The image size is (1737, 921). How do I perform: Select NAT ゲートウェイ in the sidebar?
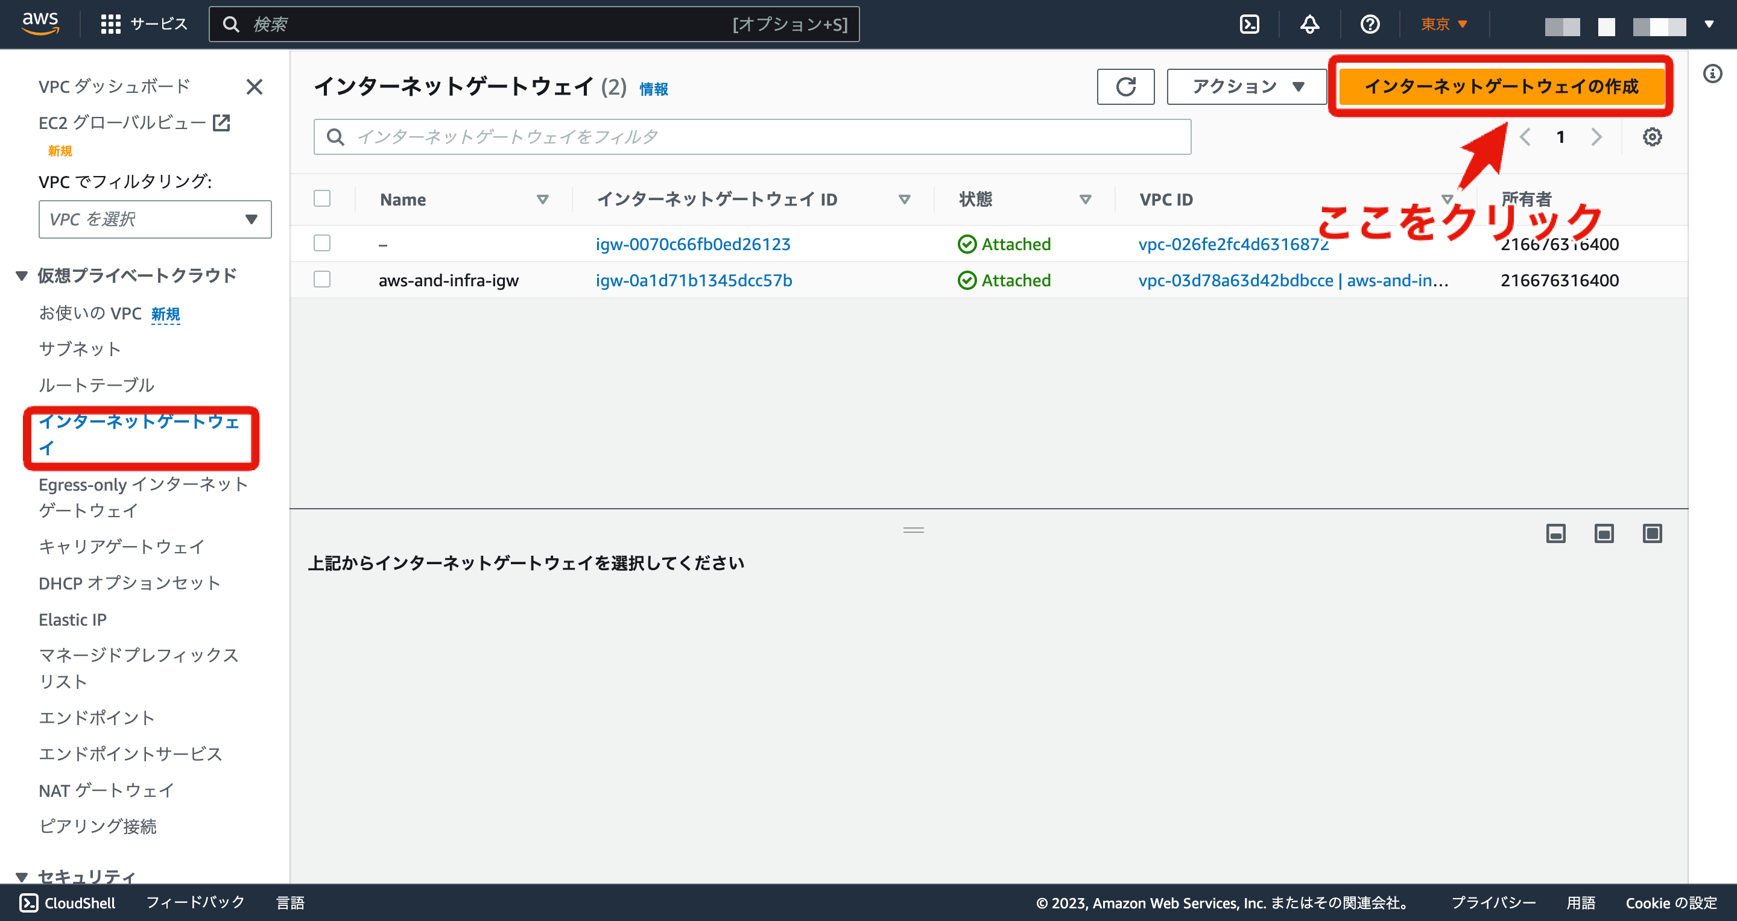pyautogui.click(x=105, y=790)
